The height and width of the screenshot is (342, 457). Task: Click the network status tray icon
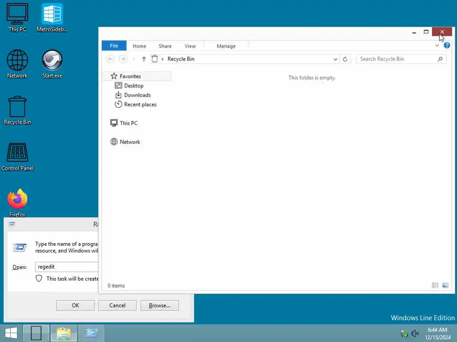click(403, 333)
